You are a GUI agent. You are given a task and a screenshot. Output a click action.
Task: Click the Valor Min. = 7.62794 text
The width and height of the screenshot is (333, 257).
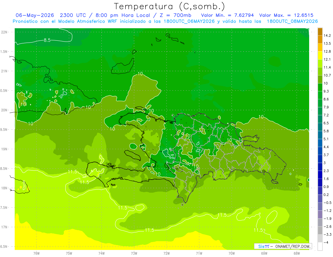pyautogui.click(x=228, y=15)
